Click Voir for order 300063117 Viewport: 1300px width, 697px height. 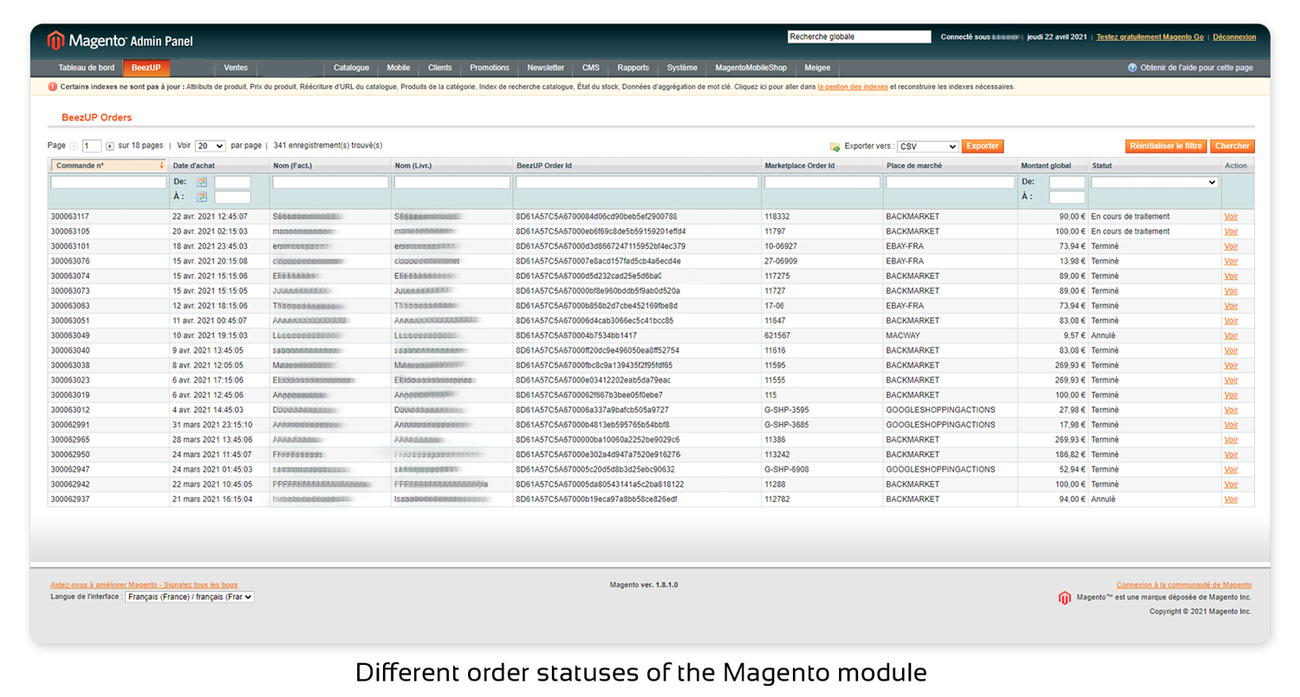pos(1231,217)
